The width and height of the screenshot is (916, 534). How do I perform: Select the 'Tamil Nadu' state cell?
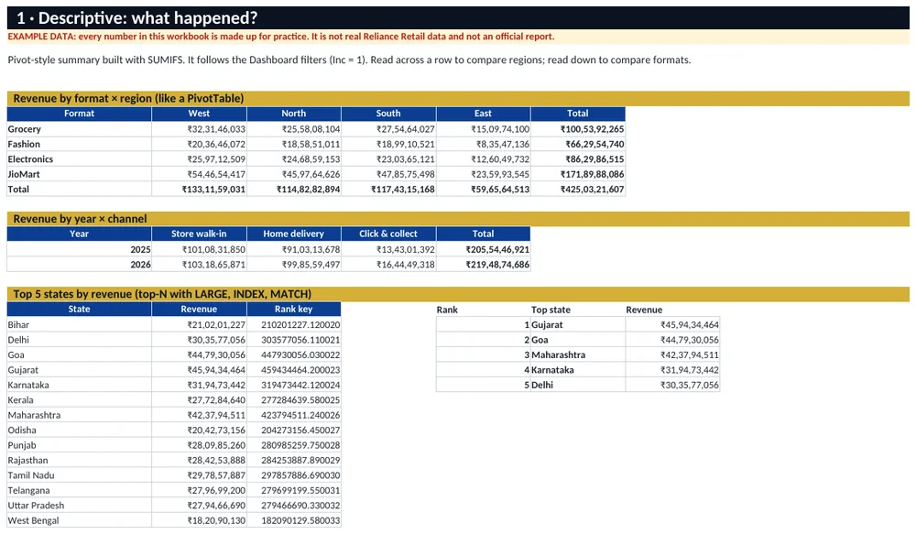tap(79, 475)
